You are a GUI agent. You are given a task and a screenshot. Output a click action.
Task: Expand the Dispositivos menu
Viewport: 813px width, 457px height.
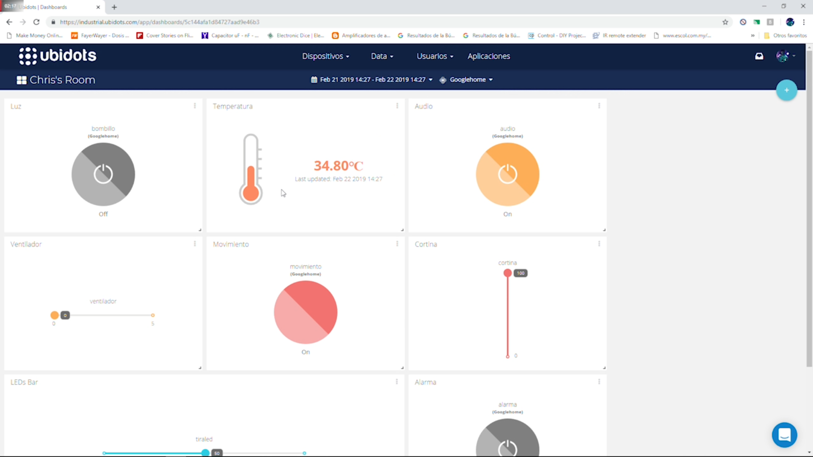point(326,56)
